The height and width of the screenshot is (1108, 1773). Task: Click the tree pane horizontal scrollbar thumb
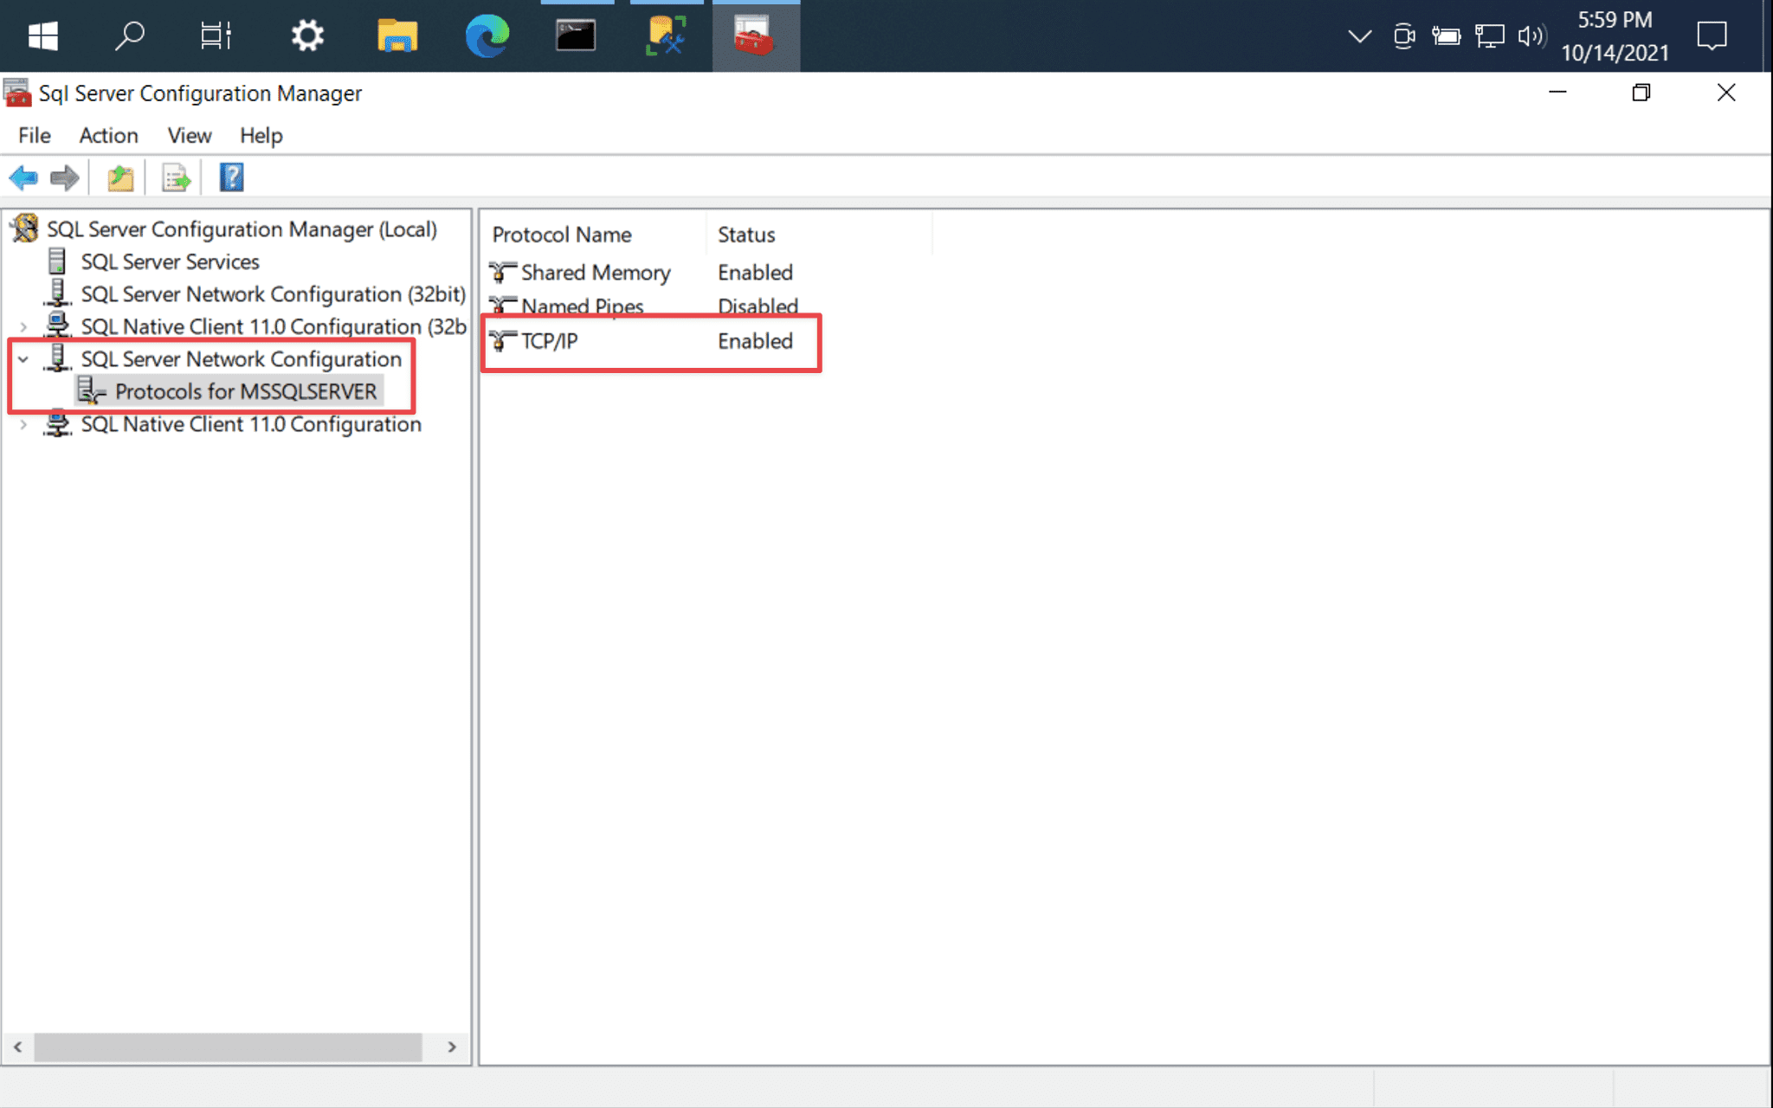coord(228,1047)
